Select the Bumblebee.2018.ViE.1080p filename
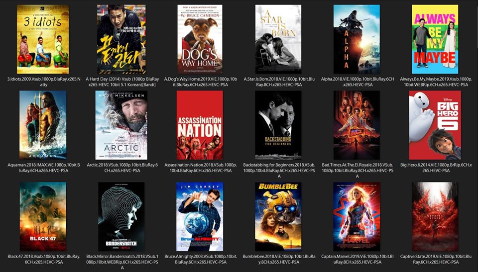Image resolution: width=478 pixels, height=272 pixels. click(x=279, y=259)
